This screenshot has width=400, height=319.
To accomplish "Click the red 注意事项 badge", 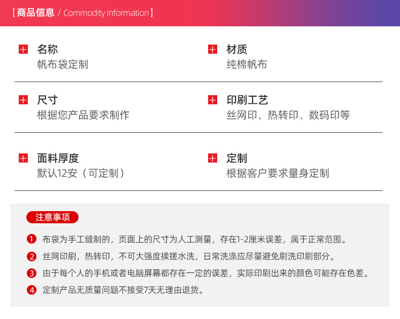I will [x=52, y=217].
